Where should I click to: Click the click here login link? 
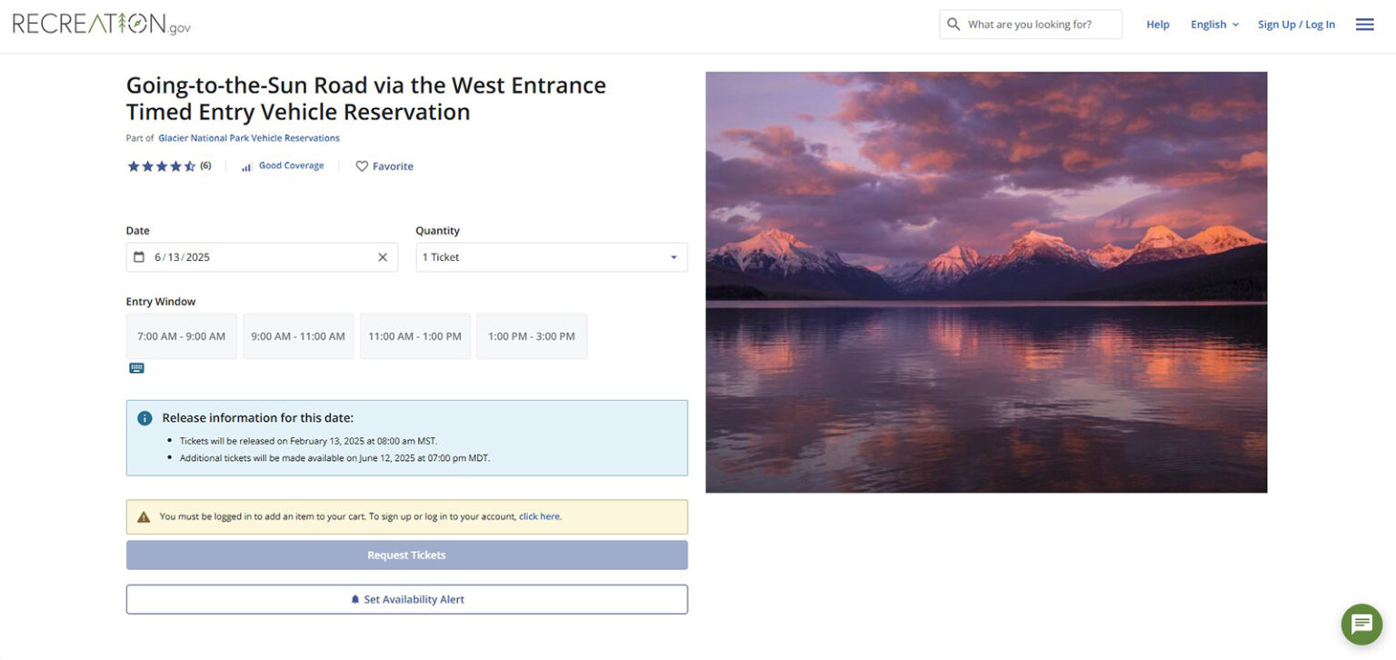pos(539,515)
